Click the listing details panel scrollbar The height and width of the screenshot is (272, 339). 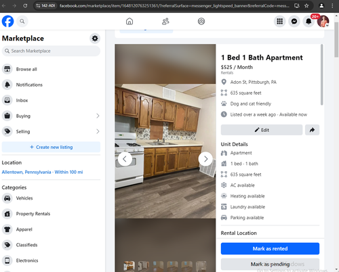tap(321, 74)
